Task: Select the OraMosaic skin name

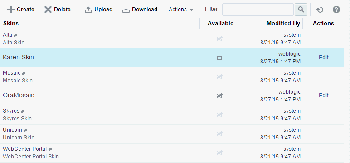Action: click(18, 95)
